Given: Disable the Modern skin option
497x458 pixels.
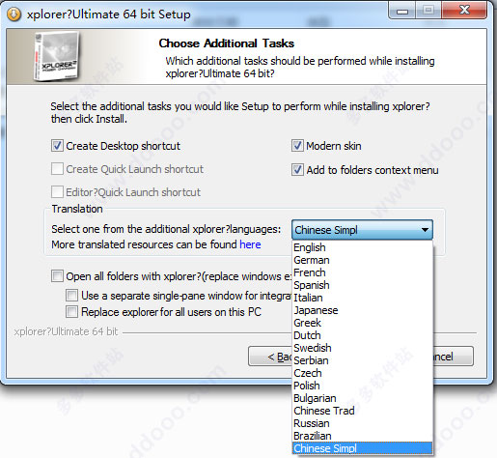Looking at the screenshot, I should [297, 146].
